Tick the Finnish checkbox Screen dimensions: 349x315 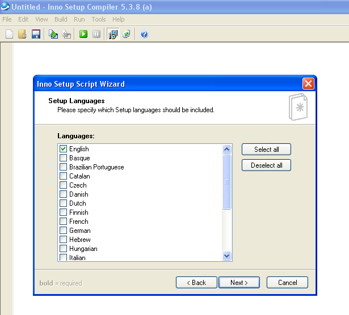[x=63, y=212]
